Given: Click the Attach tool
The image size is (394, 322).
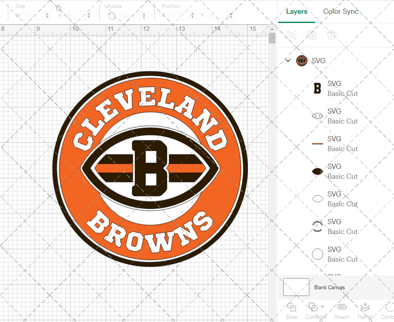Looking at the screenshot, I should pyautogui.click(x=342, y=311).
